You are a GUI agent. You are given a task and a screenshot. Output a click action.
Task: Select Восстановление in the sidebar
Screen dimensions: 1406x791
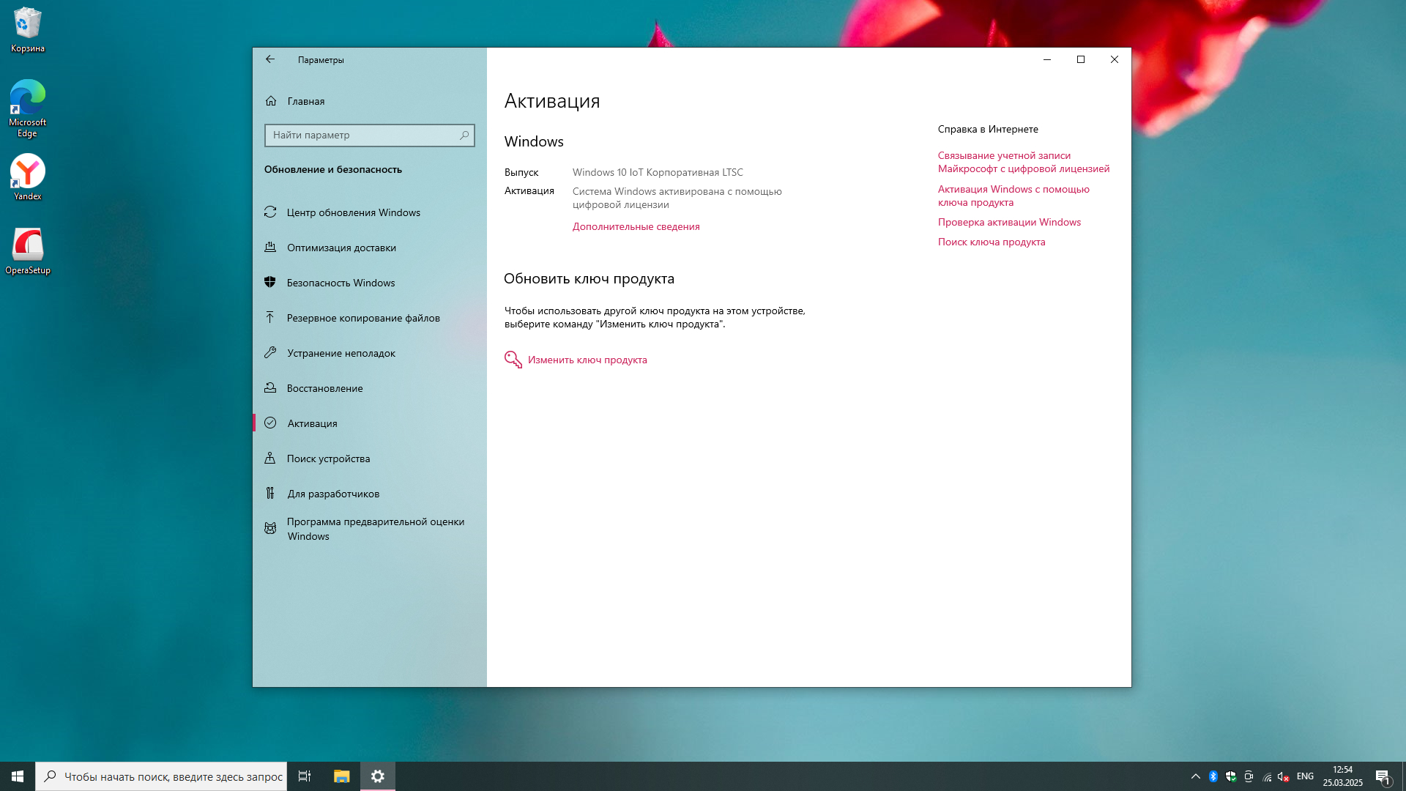(324, 388)
